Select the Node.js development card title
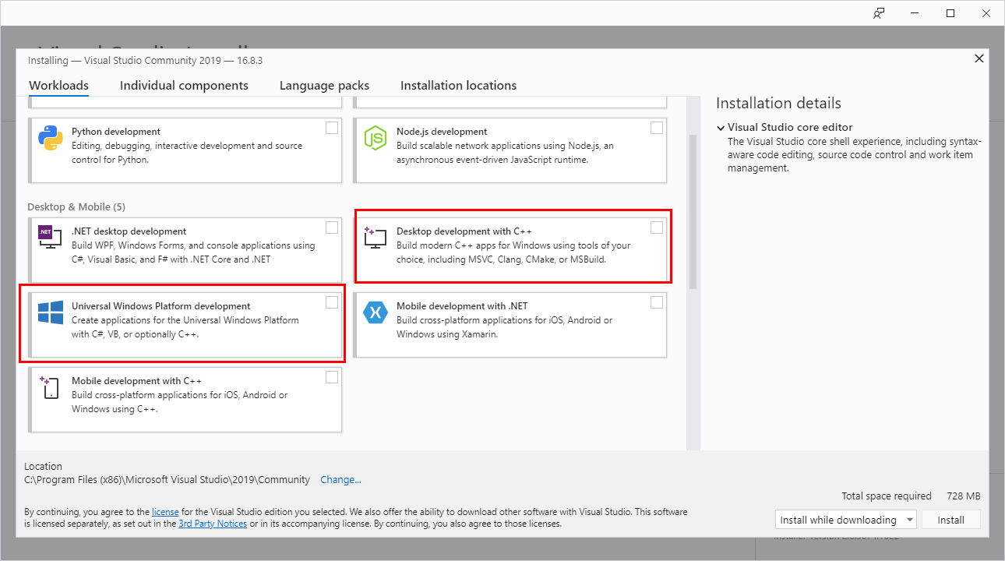The image size is (1005, 561). click(442, 132)
